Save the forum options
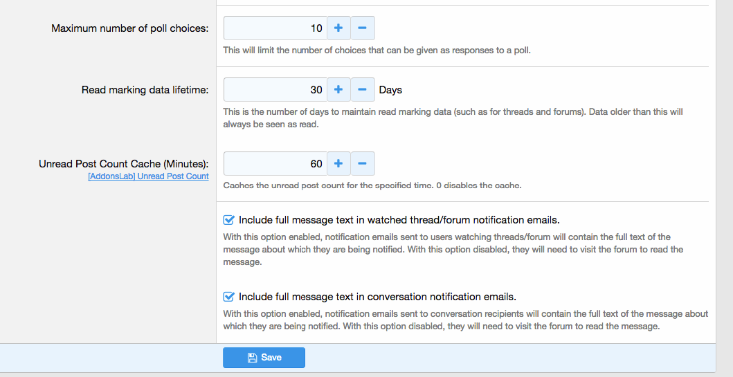 pos(264,358)
